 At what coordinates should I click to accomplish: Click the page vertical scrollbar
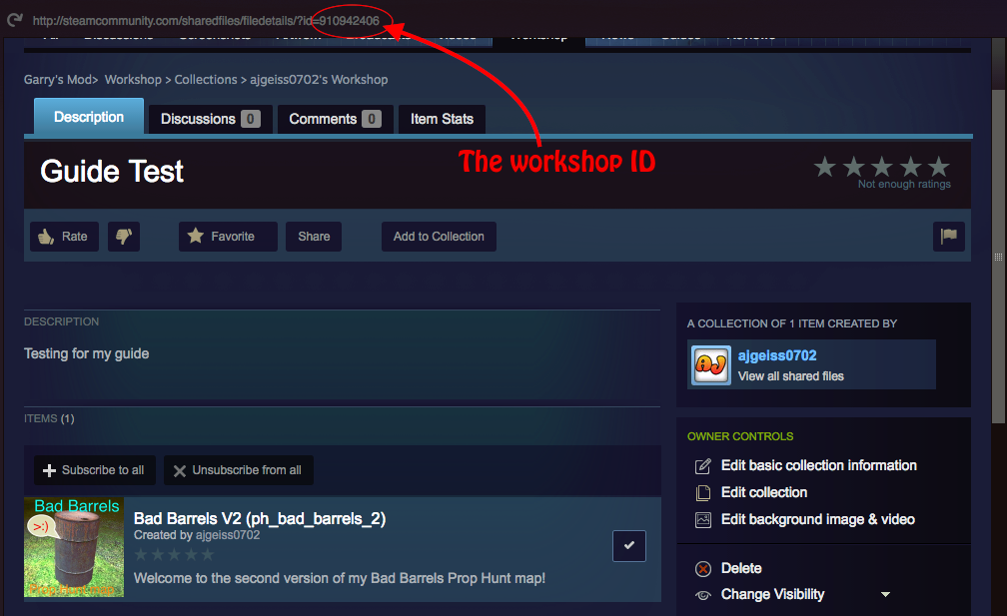coord(998,257)
